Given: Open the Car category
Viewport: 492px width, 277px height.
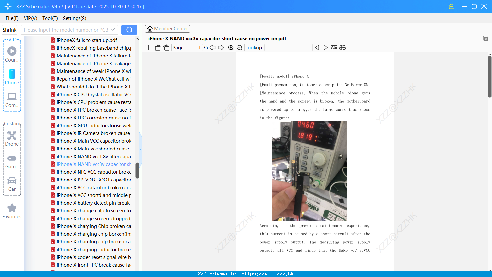Looking at the screenshot, I should point(12,184).
